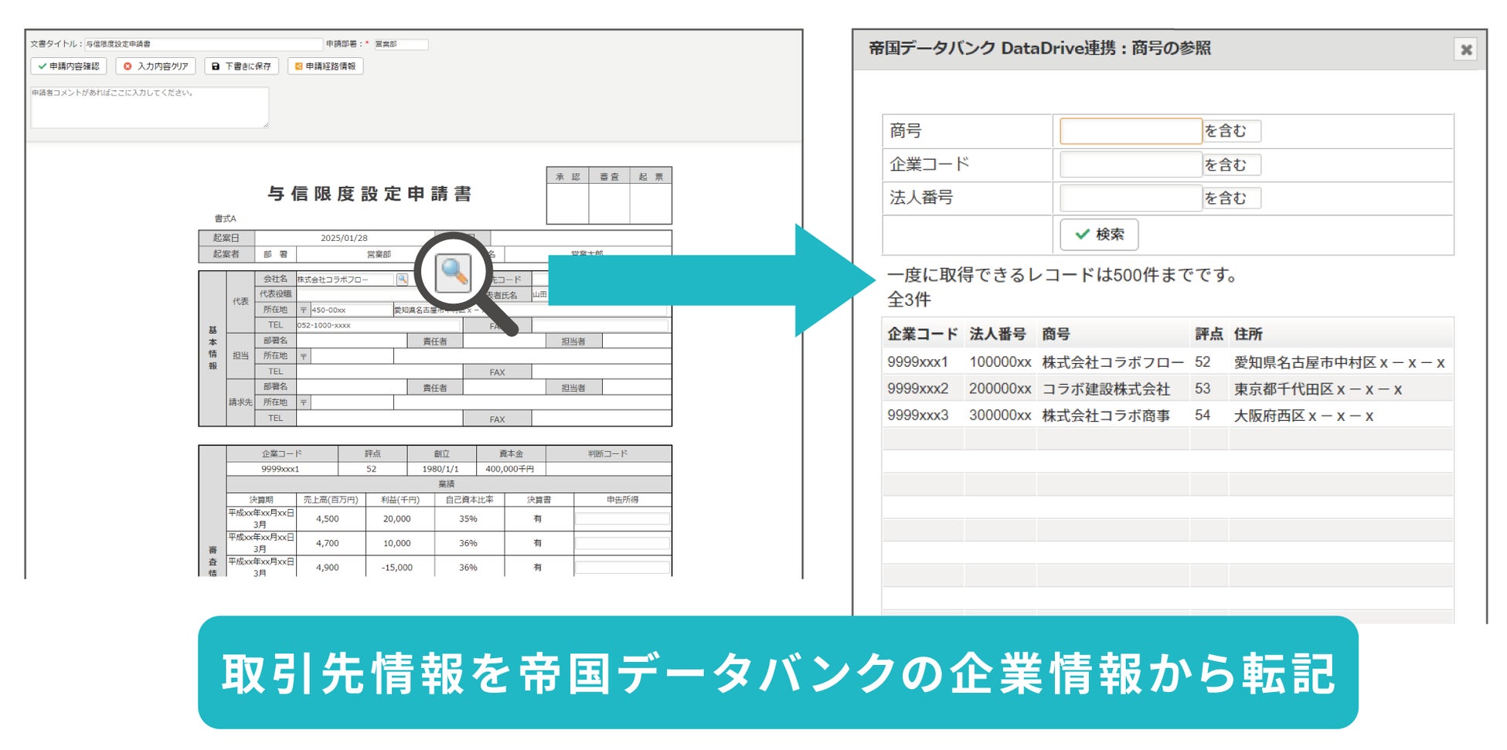Click the 起案日 date 2025/01/28
The height and width of the screenshot is (750, 1507).
[x=344, y=238]
